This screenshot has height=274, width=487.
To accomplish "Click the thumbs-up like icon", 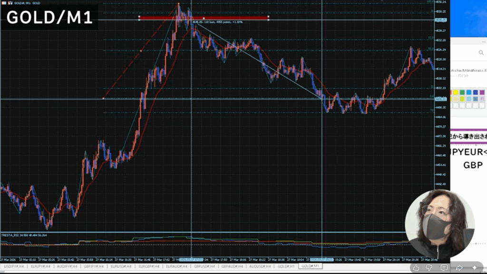I will point(417,267).
